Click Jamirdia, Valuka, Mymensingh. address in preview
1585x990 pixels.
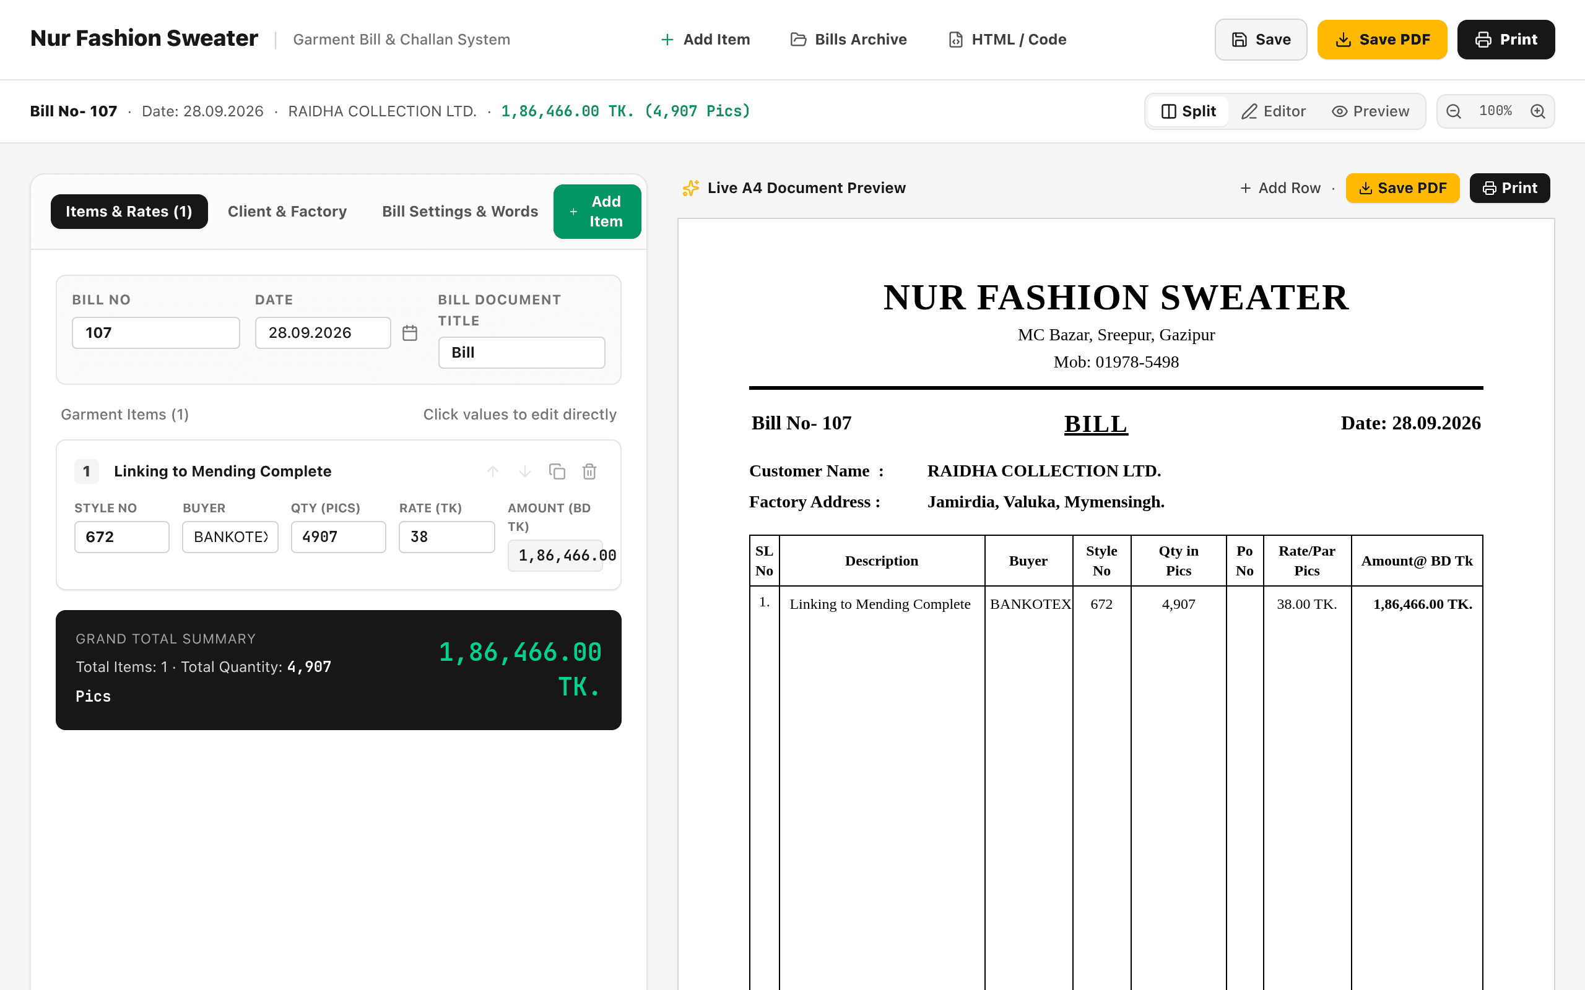point(1046,502)
